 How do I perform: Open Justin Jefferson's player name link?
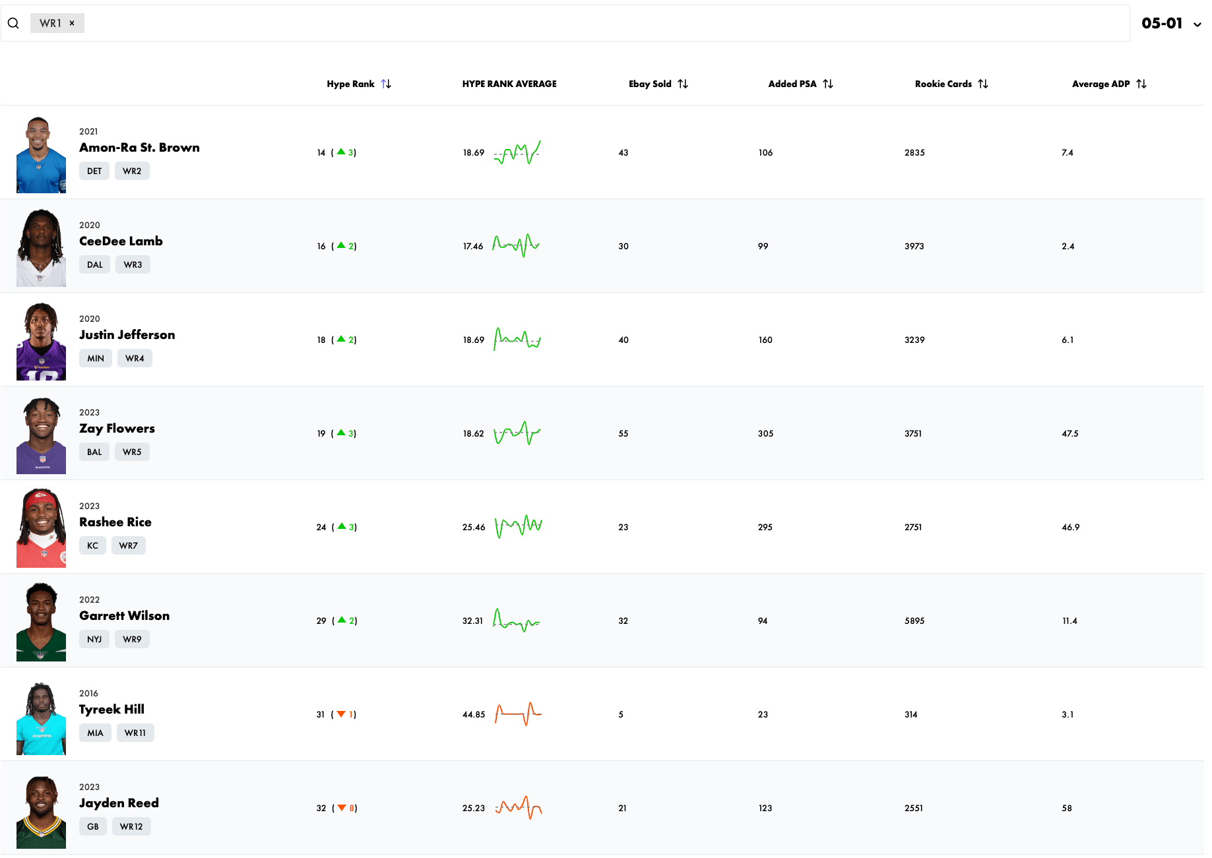(127, 334)
